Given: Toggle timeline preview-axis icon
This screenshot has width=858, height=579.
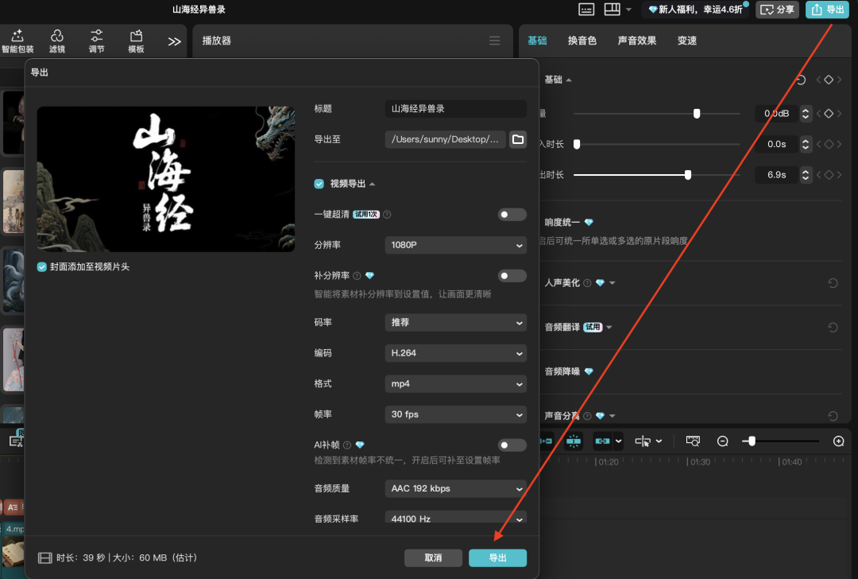Looking at the screenshot, I should (693, 441).
